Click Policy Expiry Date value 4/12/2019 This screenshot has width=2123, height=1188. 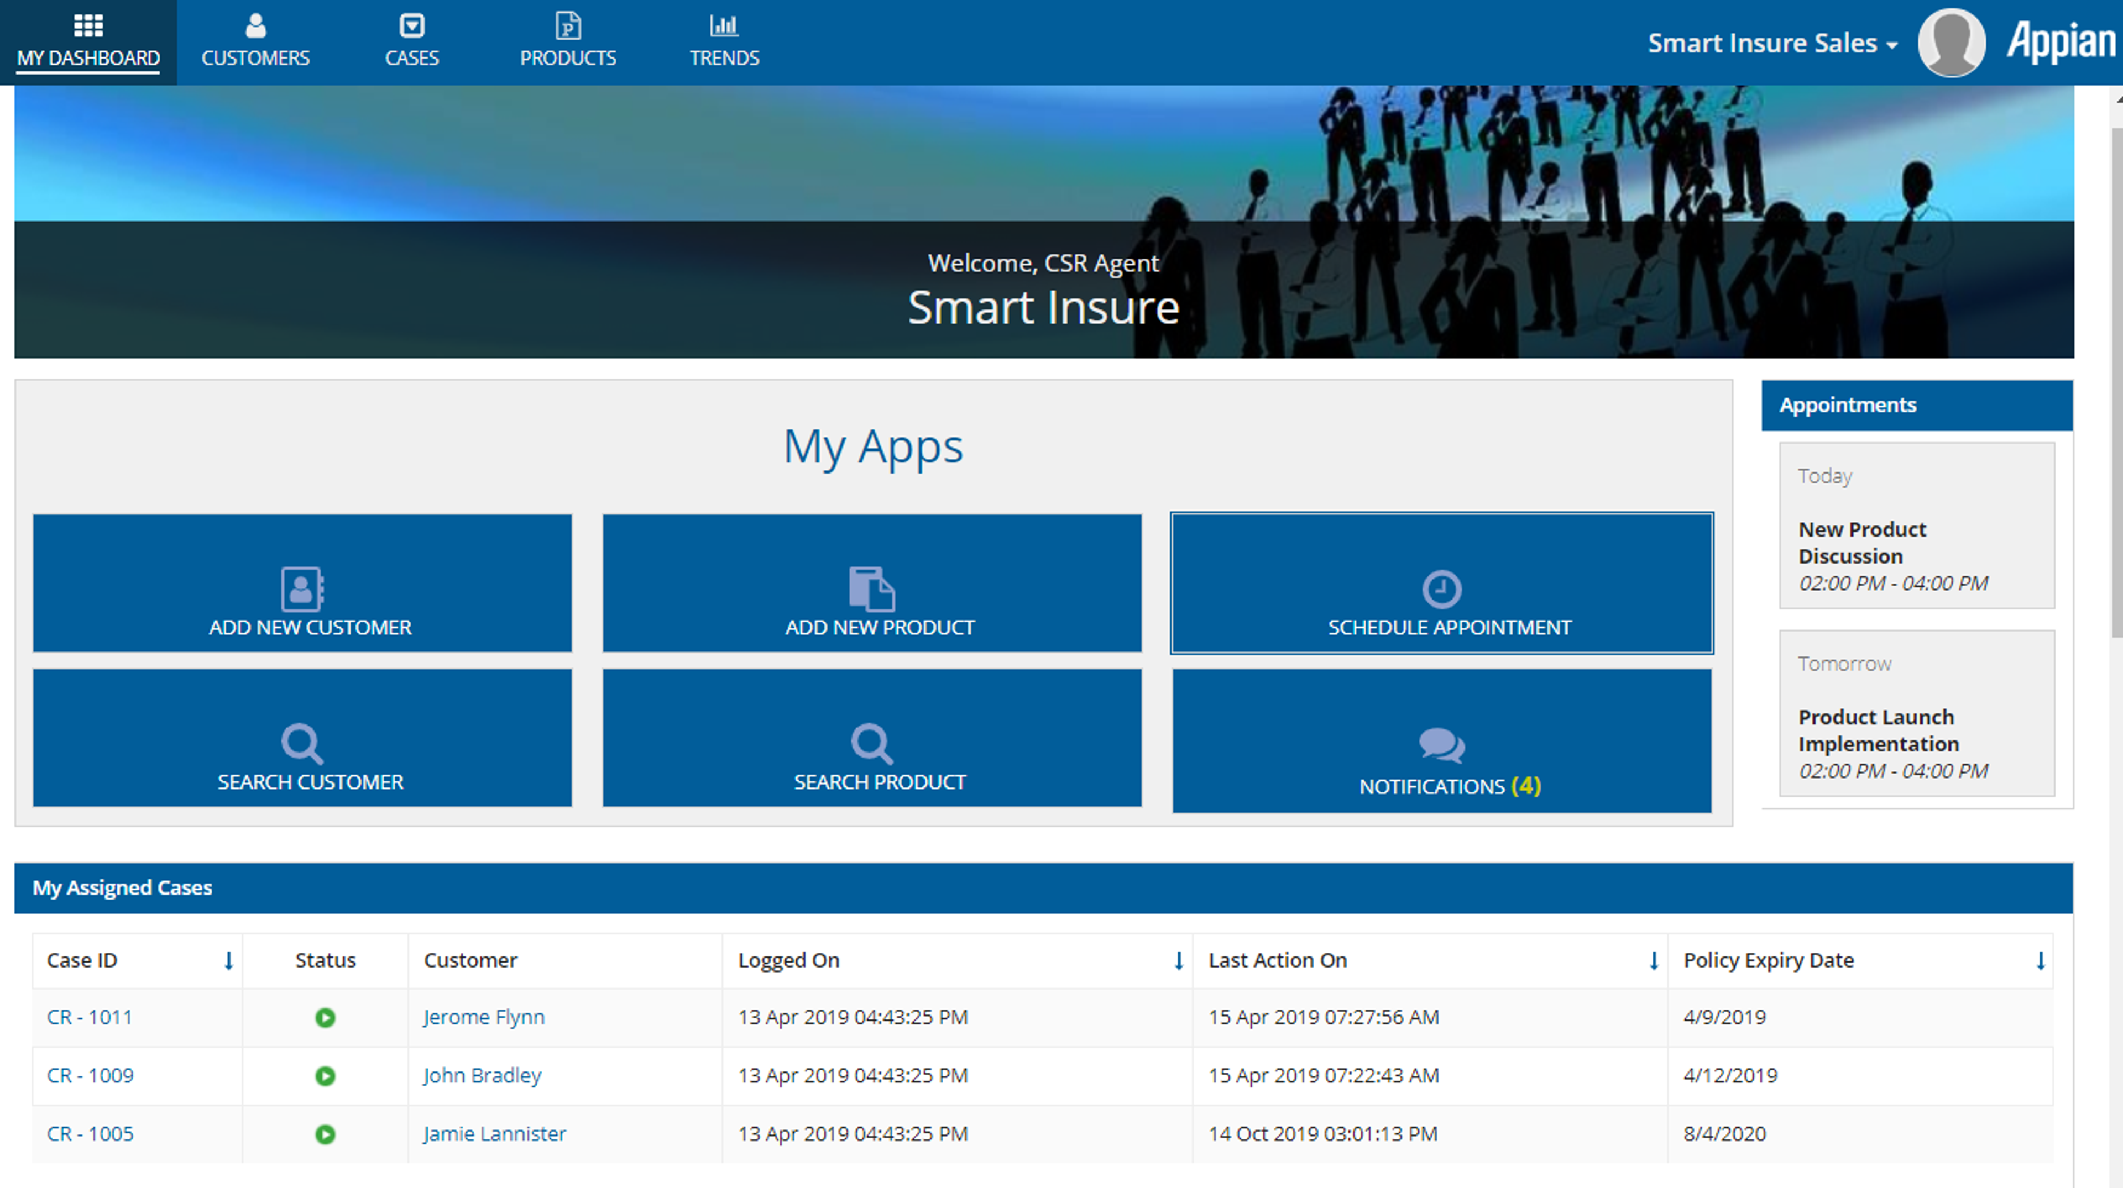click(1730, 1076)
